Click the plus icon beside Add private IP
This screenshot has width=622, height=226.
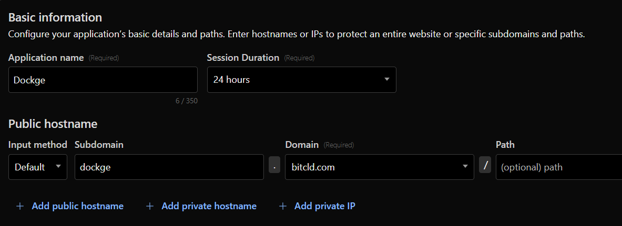(283, 206)
